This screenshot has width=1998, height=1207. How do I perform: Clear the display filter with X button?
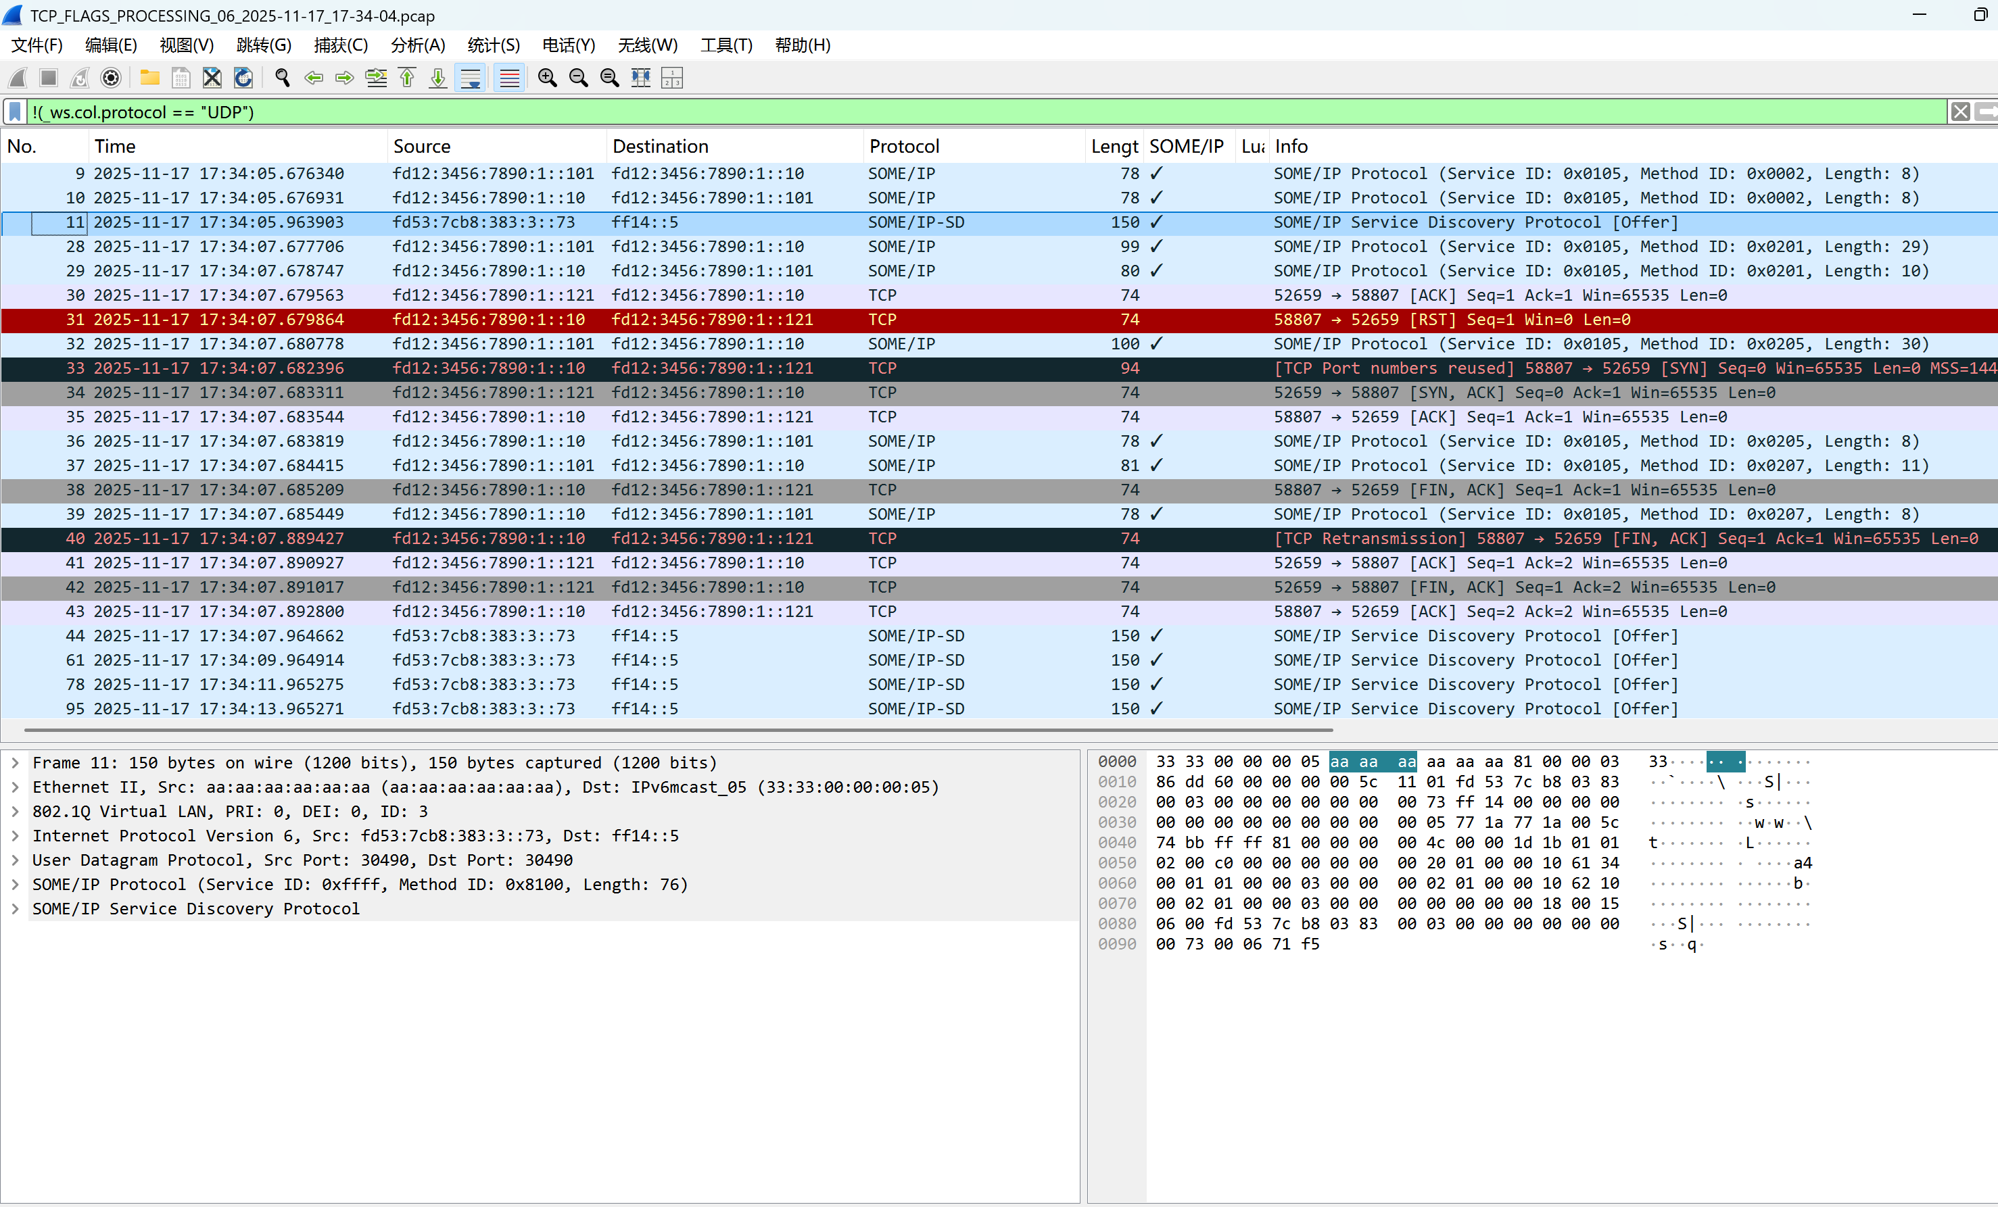pyautogui.click(x=1961, y=112)
